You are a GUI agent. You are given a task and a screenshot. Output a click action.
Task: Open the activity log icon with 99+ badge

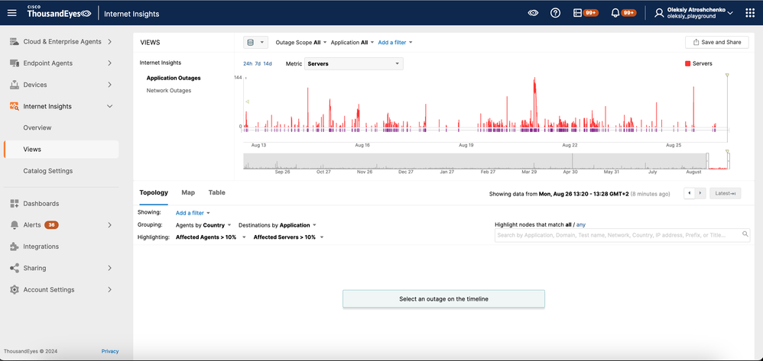coord(578,13)
